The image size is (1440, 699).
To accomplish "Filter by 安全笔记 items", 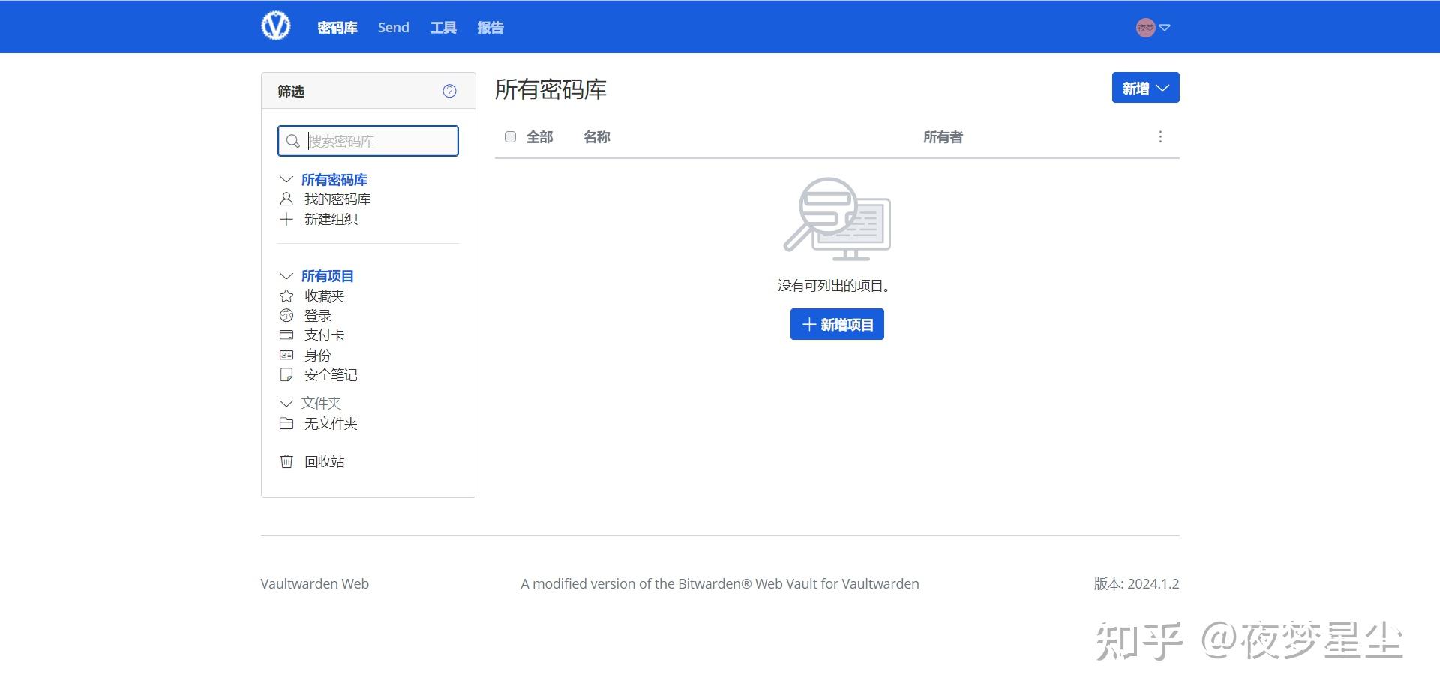I will pos(331,375).
